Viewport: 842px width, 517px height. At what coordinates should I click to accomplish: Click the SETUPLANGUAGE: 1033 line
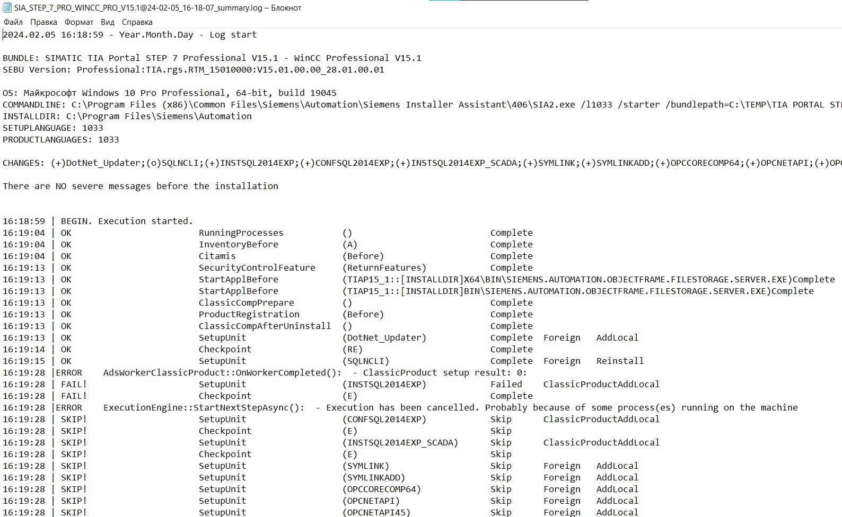[53, 128]
